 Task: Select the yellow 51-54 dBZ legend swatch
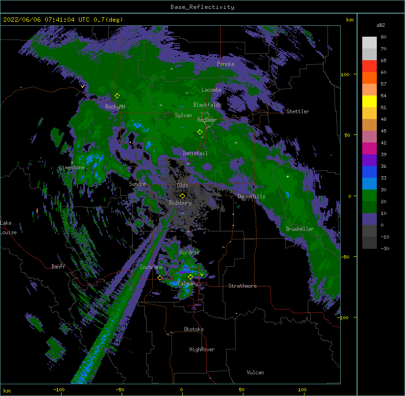point(369,101)
